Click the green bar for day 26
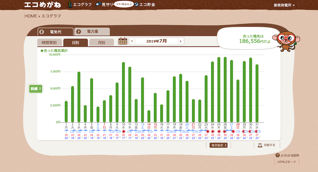The height and width of the screenshot is (172, 318). [225, 90]
